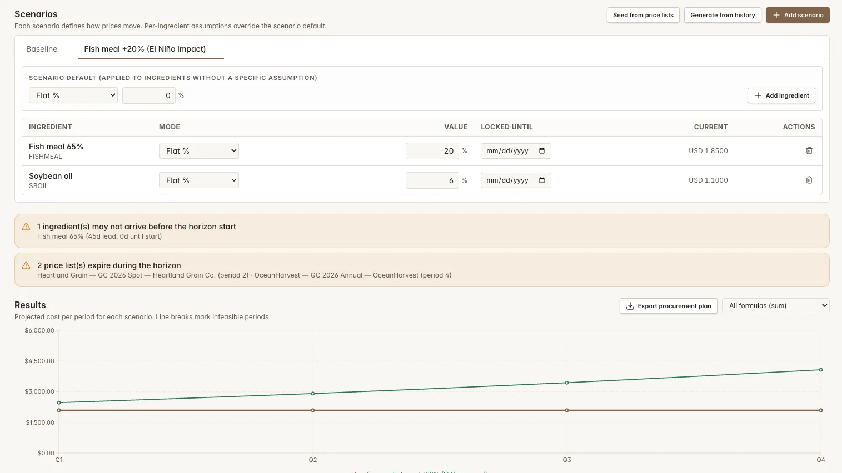
Task: Delete the Fish meal 65% row
Action: pos(809,151)
